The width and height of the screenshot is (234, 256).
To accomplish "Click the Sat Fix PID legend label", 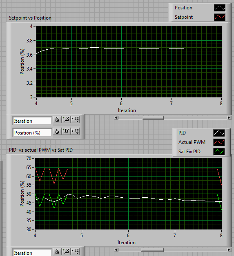I will point(189,152).
